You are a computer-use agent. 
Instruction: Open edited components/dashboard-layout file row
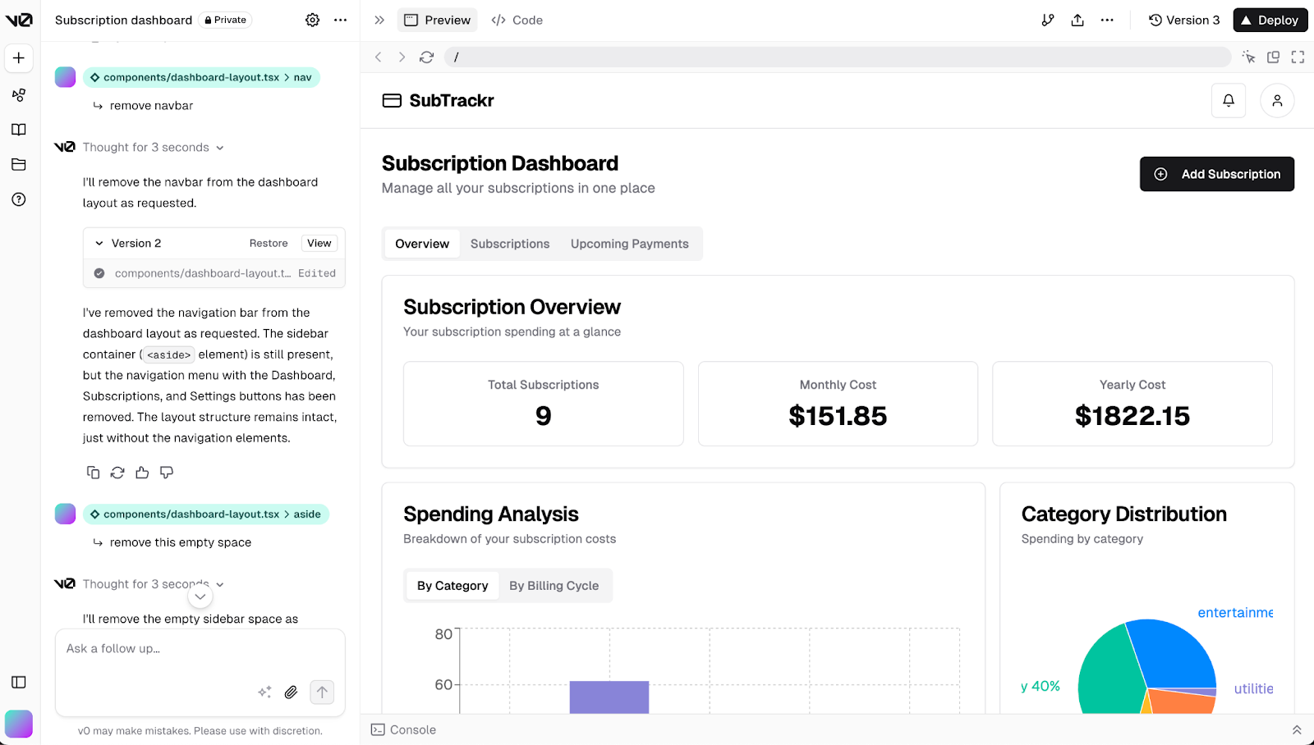pos(214,273)
